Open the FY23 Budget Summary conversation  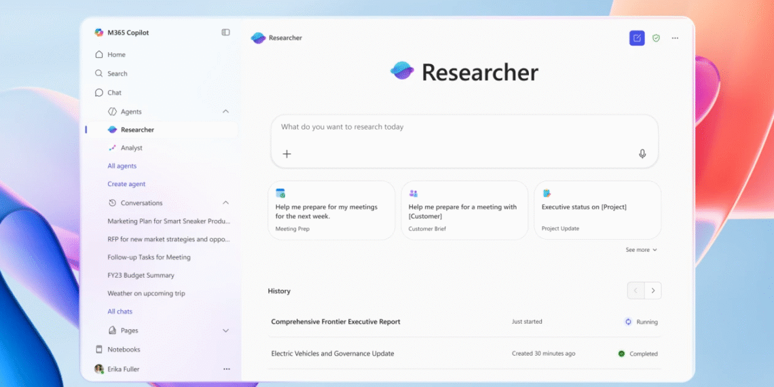pyautogui.click(x=141, y=276)
